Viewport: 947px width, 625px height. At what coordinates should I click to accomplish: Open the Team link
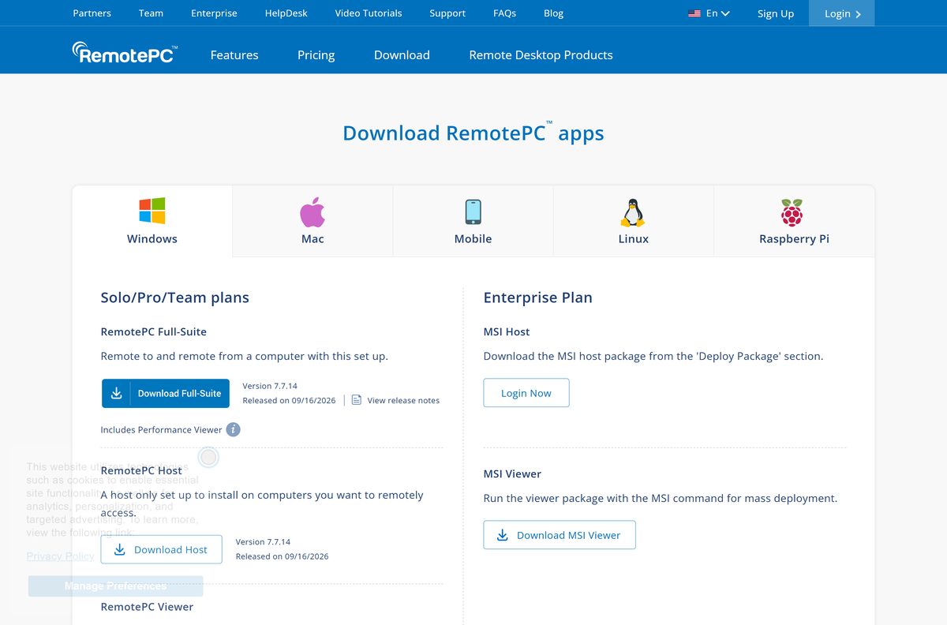(x=151, y=13)
